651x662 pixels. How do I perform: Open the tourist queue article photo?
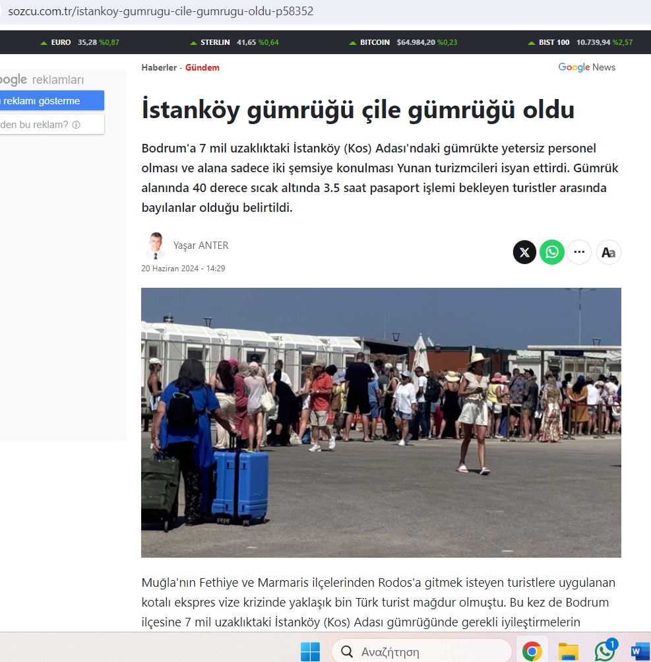pos(381,422)
